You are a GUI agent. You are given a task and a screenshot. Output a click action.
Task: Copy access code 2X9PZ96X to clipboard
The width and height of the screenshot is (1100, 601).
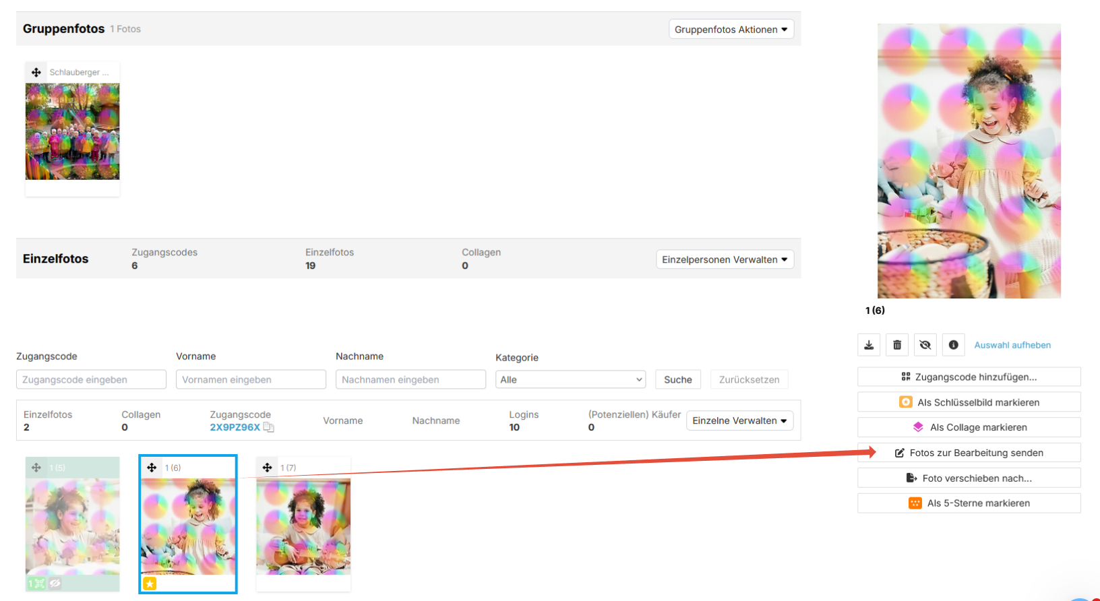tap(268, 427)
